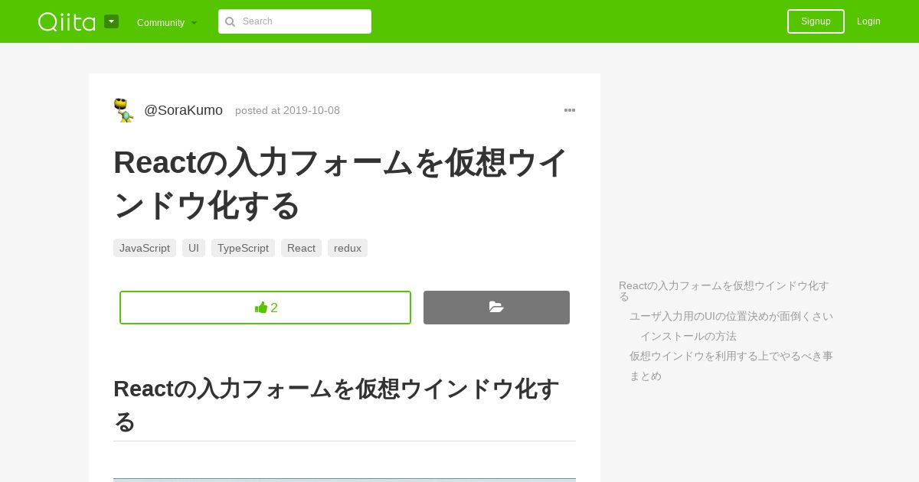This screenshot has width=919, height=482.
Task: Stock the article with folder button
Action: pyautogui.click(x=496, y=308)
